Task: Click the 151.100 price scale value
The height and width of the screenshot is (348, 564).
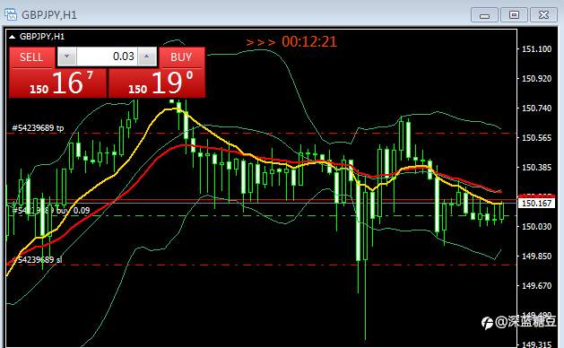Action: point(536,49)
